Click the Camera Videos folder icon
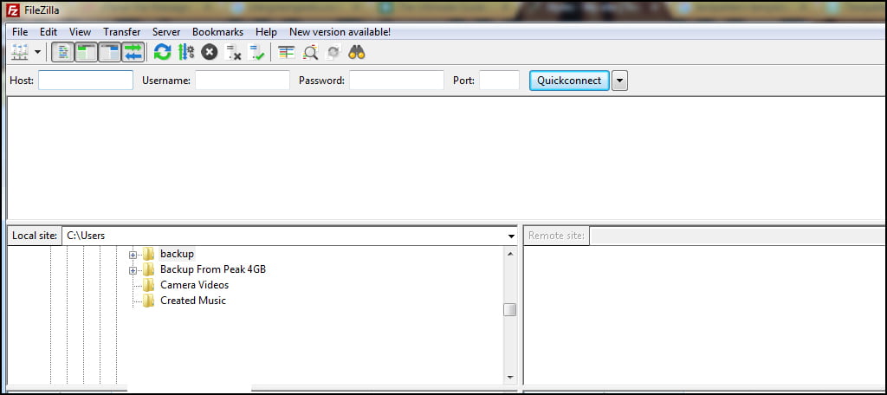The height and width of the screenshot is (395, 887). (149, 285)
